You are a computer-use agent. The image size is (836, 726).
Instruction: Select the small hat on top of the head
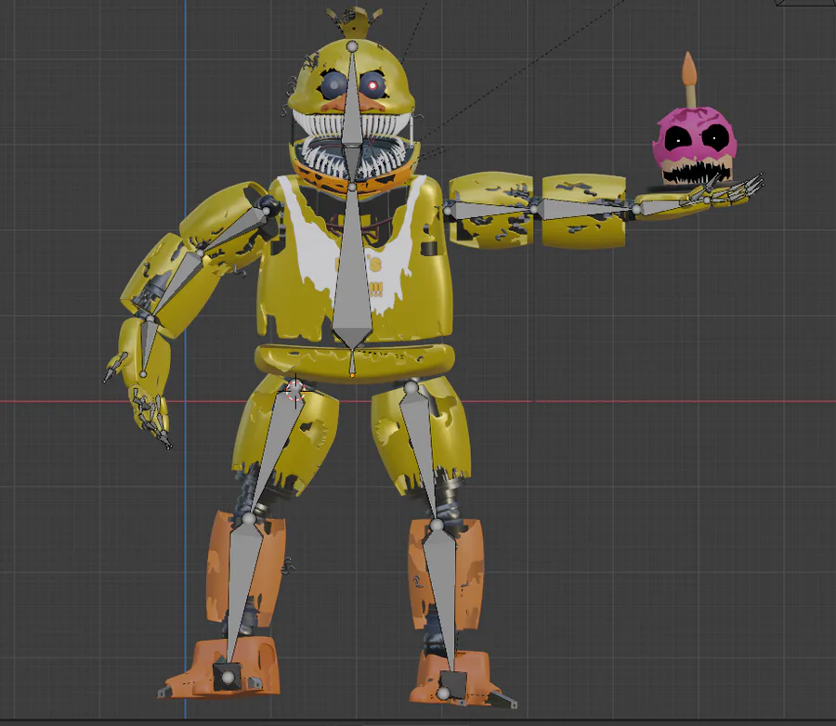[354, 22]
